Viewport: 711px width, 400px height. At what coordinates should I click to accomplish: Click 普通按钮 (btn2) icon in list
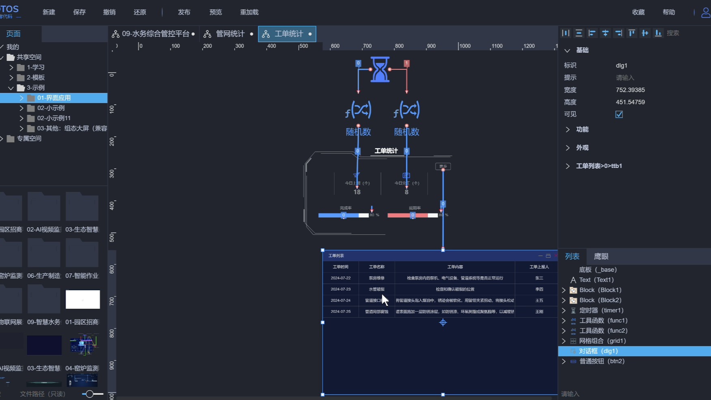tap(573, 361)
